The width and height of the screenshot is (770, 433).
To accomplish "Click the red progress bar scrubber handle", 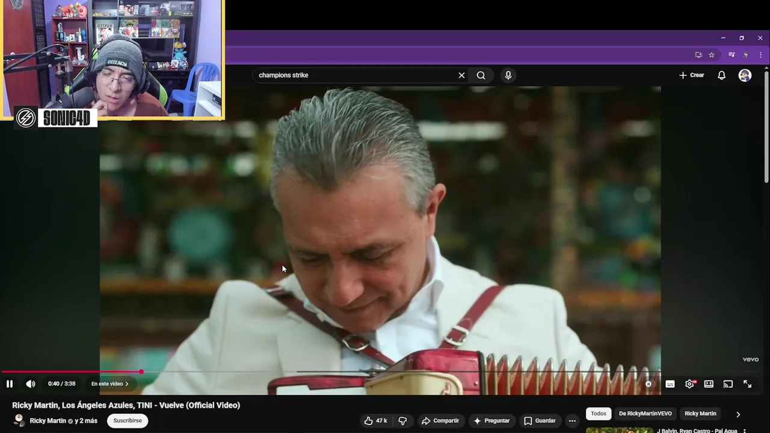I will pyautogui.click(x=141, y=372).
